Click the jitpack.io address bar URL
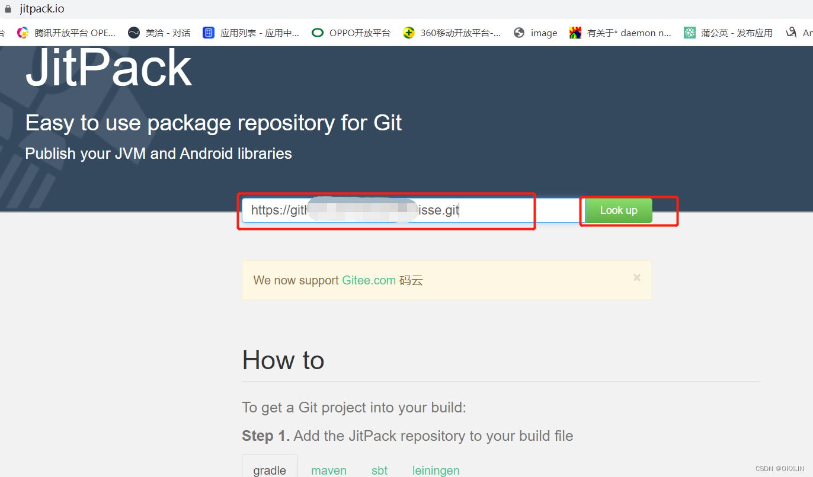The width and height of the screenshot is (813, 477). point(42,9)
